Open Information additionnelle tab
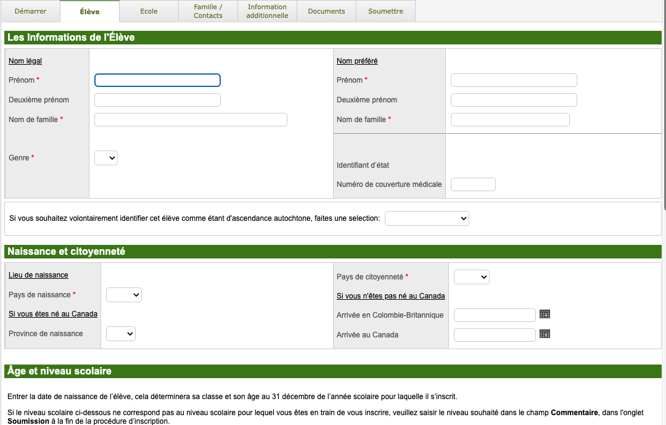Screen dimensions: 666x425 point(267,11)
